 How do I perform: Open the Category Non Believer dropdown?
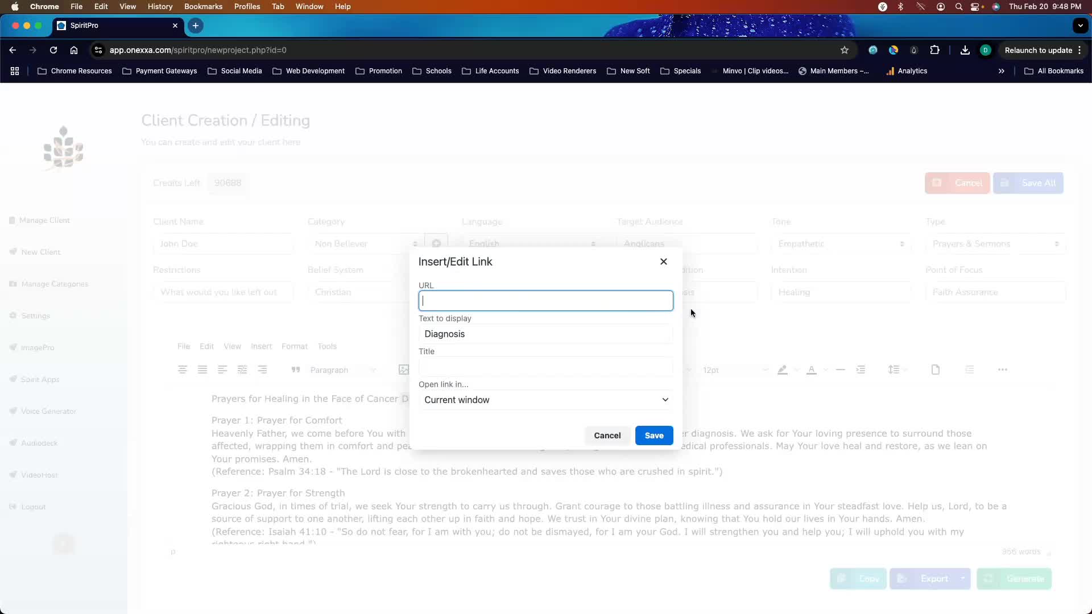[x=366, y=244]
